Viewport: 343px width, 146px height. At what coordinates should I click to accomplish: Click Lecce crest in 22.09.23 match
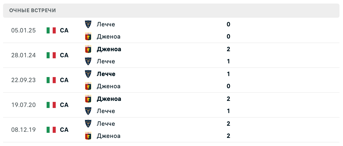coord(88,74)
